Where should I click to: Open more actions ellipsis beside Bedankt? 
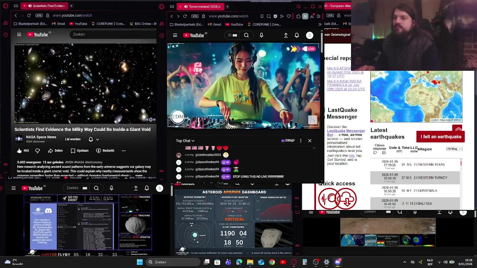pos(124,151)
